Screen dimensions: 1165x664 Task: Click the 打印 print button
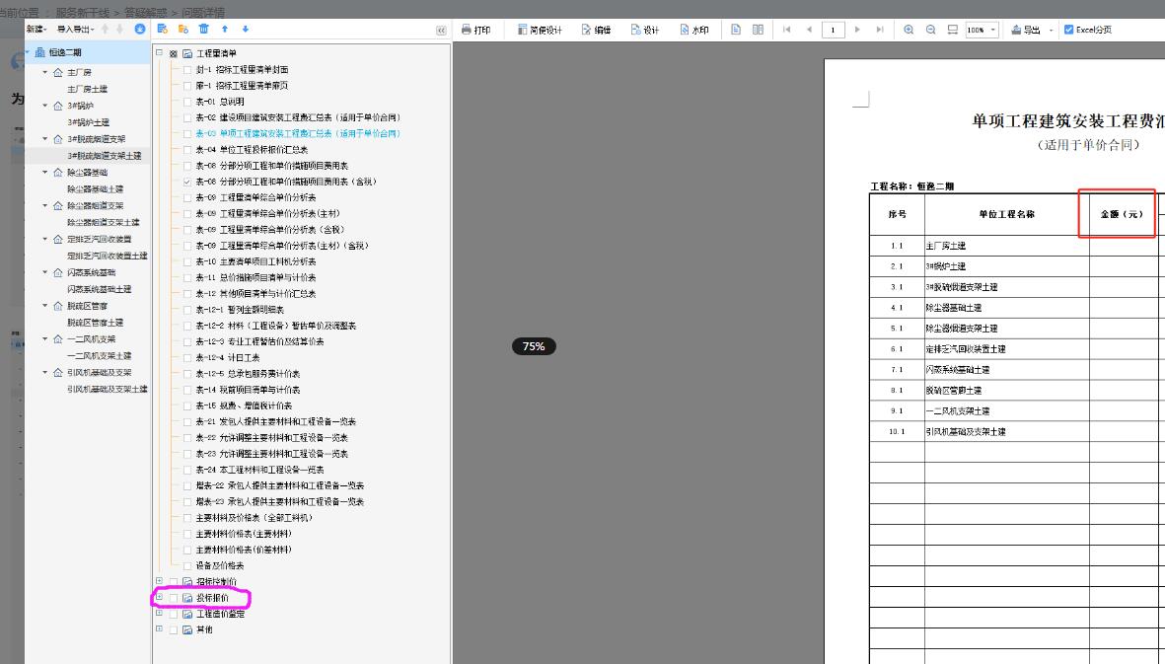click(475, 30)
